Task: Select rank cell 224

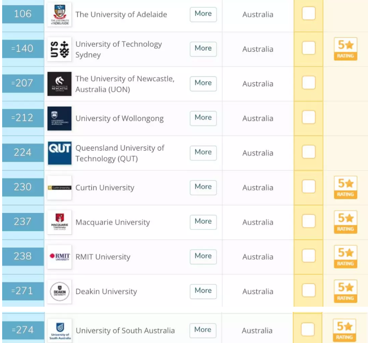Action: click(x=23, y=152)
